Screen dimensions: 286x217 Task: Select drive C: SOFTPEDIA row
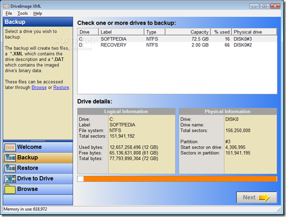(177, 39)
